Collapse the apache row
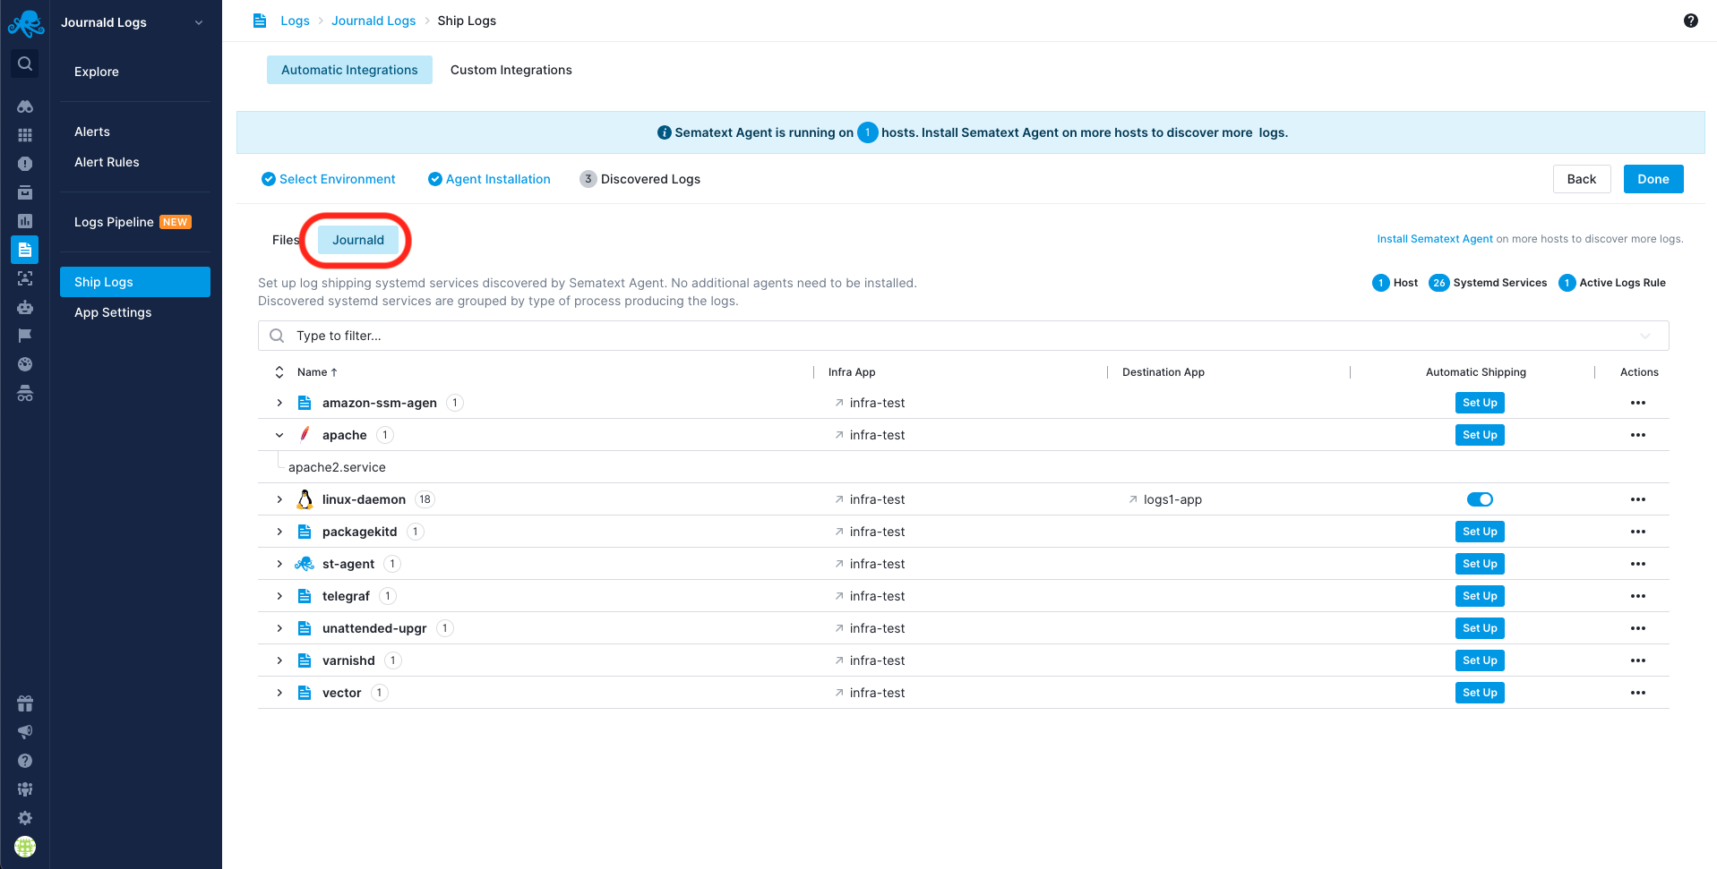Image resolution: width=1717 pixels, height=869 pixels. tap(279, 435)
